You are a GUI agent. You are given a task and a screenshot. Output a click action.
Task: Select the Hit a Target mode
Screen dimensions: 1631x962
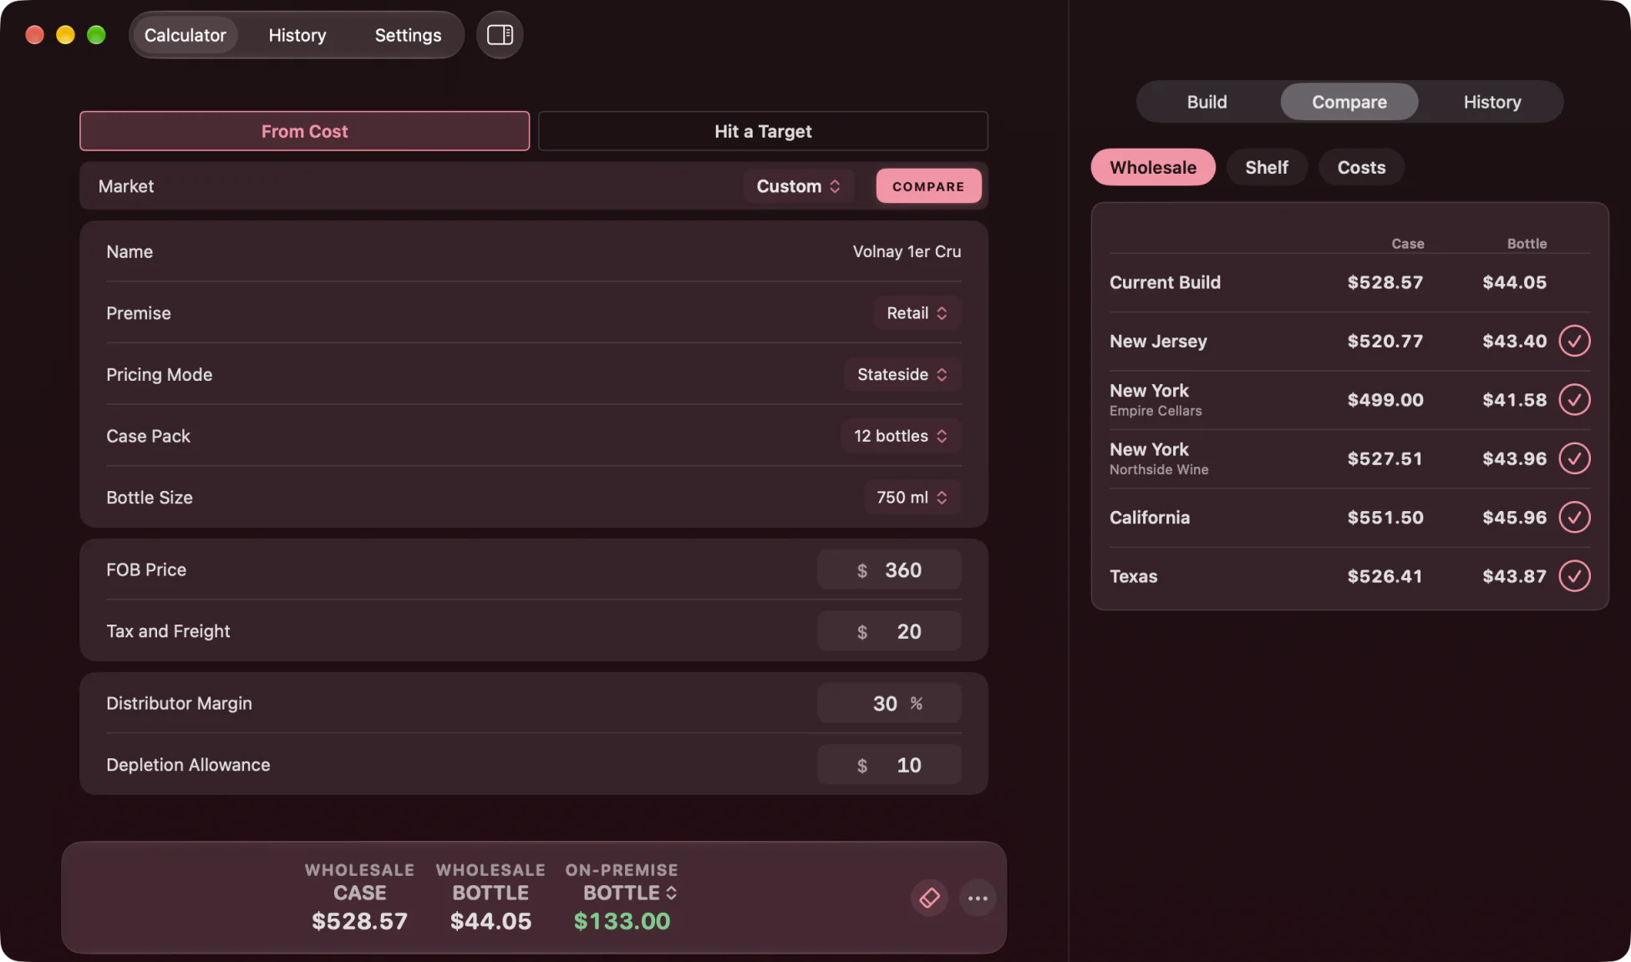click(x=763, y=131)
